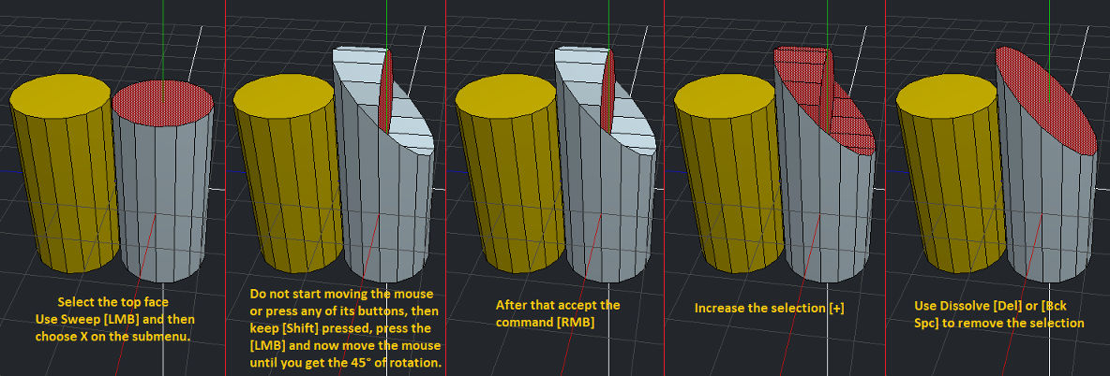
Task: Click the 'choose X on the submenu.' text
Action: click(114, 337)
